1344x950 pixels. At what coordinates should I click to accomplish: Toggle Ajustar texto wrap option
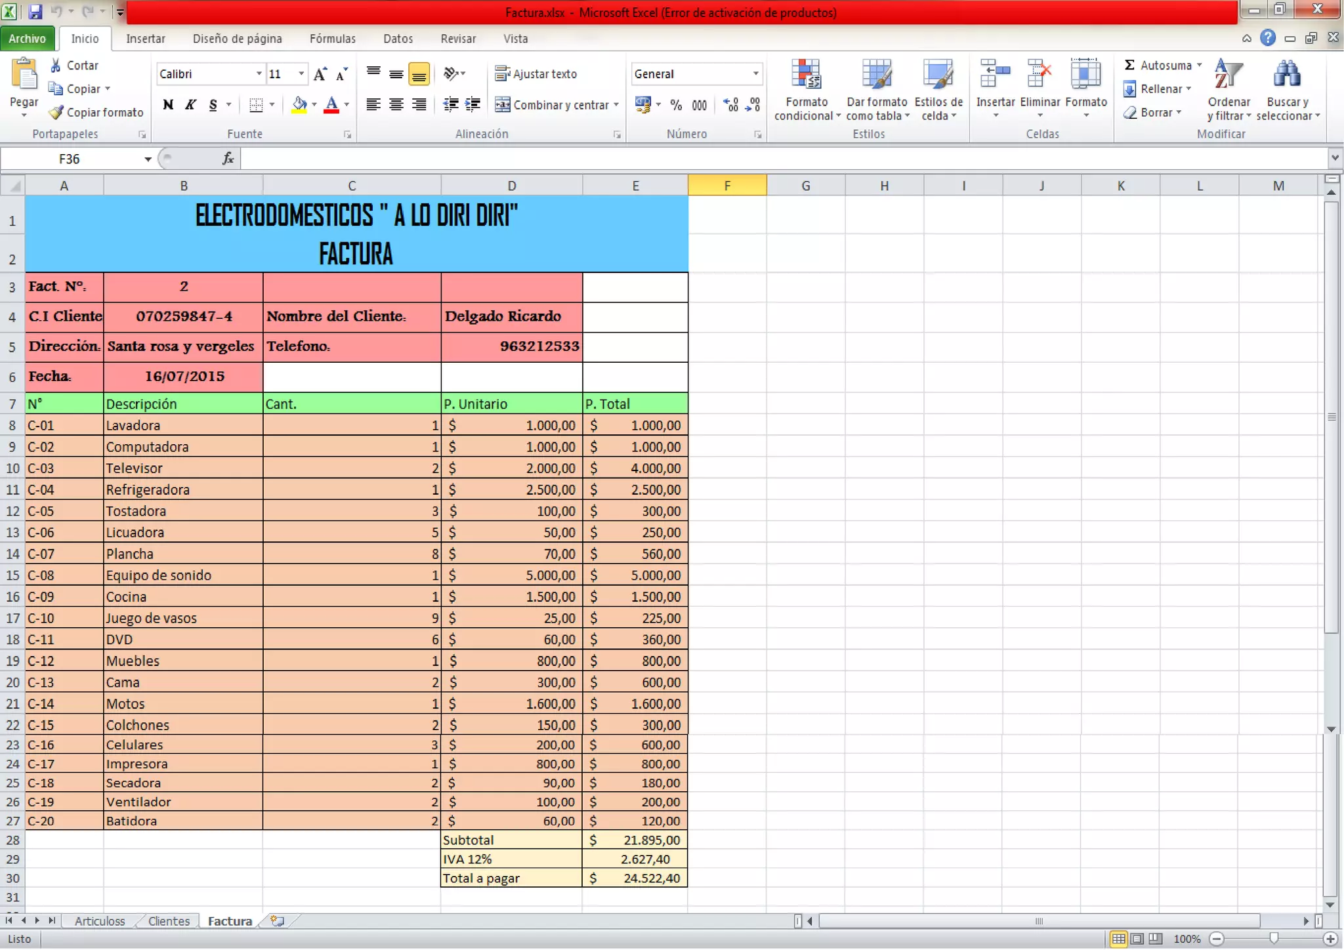pos(536,74)
